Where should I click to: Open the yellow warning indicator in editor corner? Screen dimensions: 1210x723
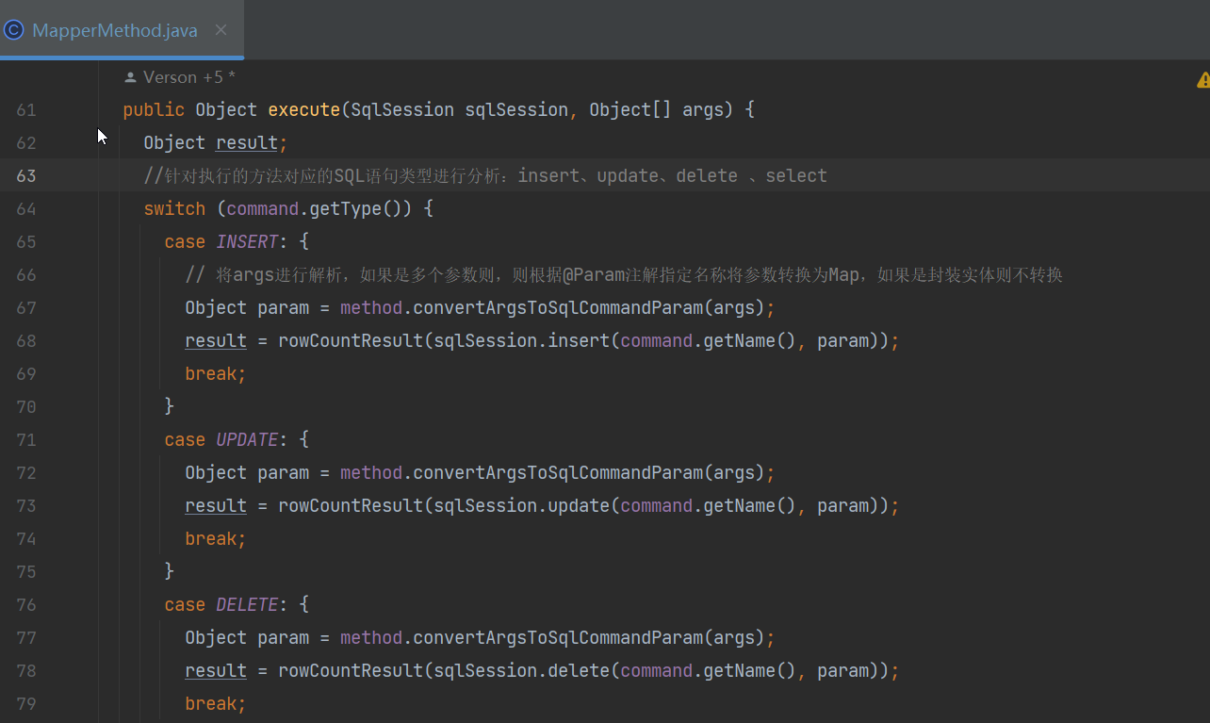point(1203,80)
